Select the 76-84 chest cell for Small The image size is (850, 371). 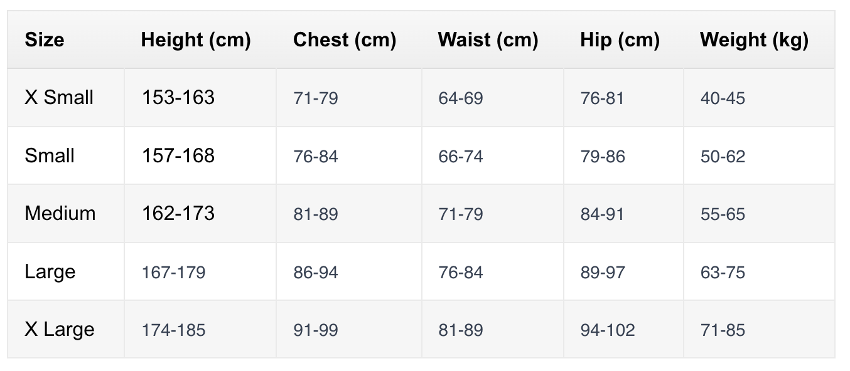316,156
